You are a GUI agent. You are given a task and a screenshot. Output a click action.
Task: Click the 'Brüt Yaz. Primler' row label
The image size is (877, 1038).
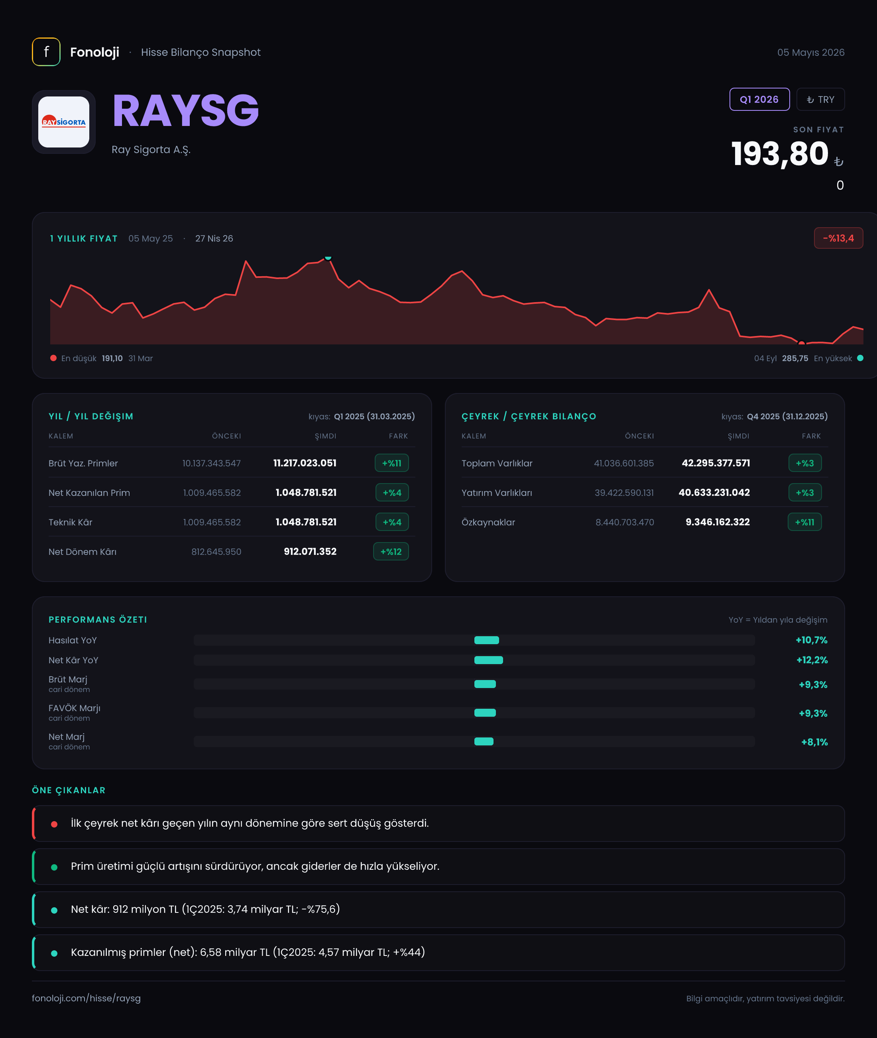[x=83, y=463]
